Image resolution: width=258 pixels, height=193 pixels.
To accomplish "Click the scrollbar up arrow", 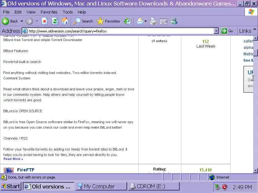I will (255, 38).
